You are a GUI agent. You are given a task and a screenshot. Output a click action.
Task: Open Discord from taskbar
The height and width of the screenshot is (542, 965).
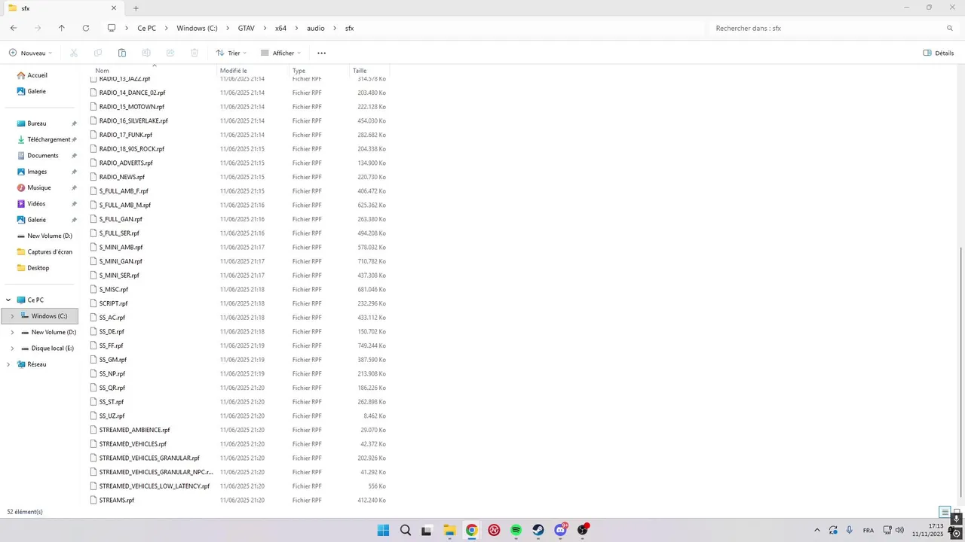(560, 530)
